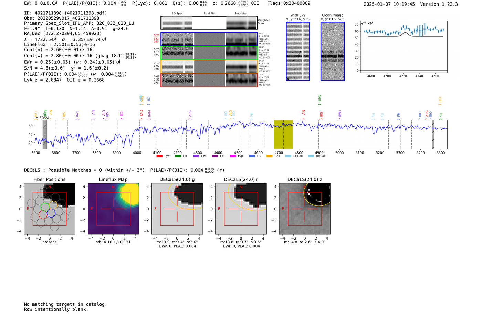Select the DECaLS r-band cutout

241,209
